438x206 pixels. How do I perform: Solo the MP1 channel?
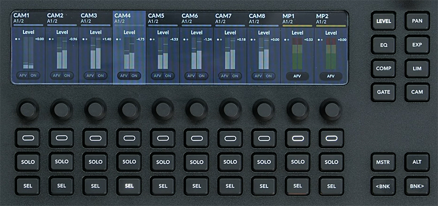(x=298, y=162)
